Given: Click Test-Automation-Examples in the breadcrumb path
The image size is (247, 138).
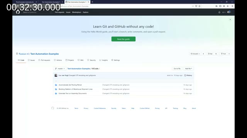Looking at the screenshot, I should point(79,69).
